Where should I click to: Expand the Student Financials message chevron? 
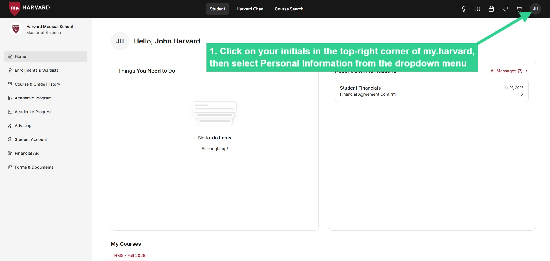pyautogui.click(x=522, y=94)
